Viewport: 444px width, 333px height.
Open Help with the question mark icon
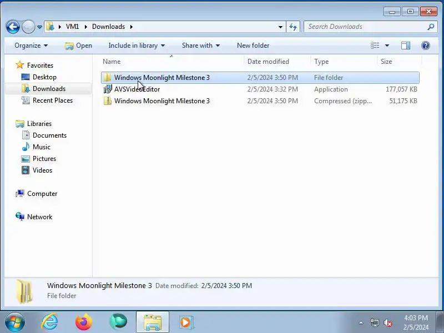(x=426, y=46)
